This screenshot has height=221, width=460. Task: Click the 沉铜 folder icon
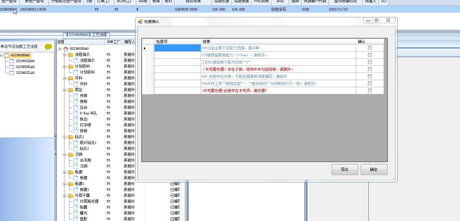tap(71, 154)
